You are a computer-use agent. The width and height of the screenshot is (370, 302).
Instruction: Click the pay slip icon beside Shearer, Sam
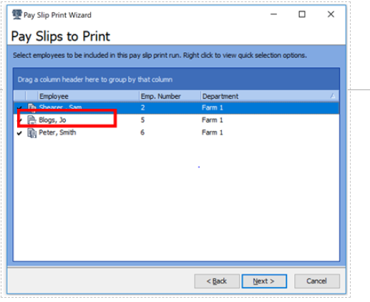tap(32, 107)
